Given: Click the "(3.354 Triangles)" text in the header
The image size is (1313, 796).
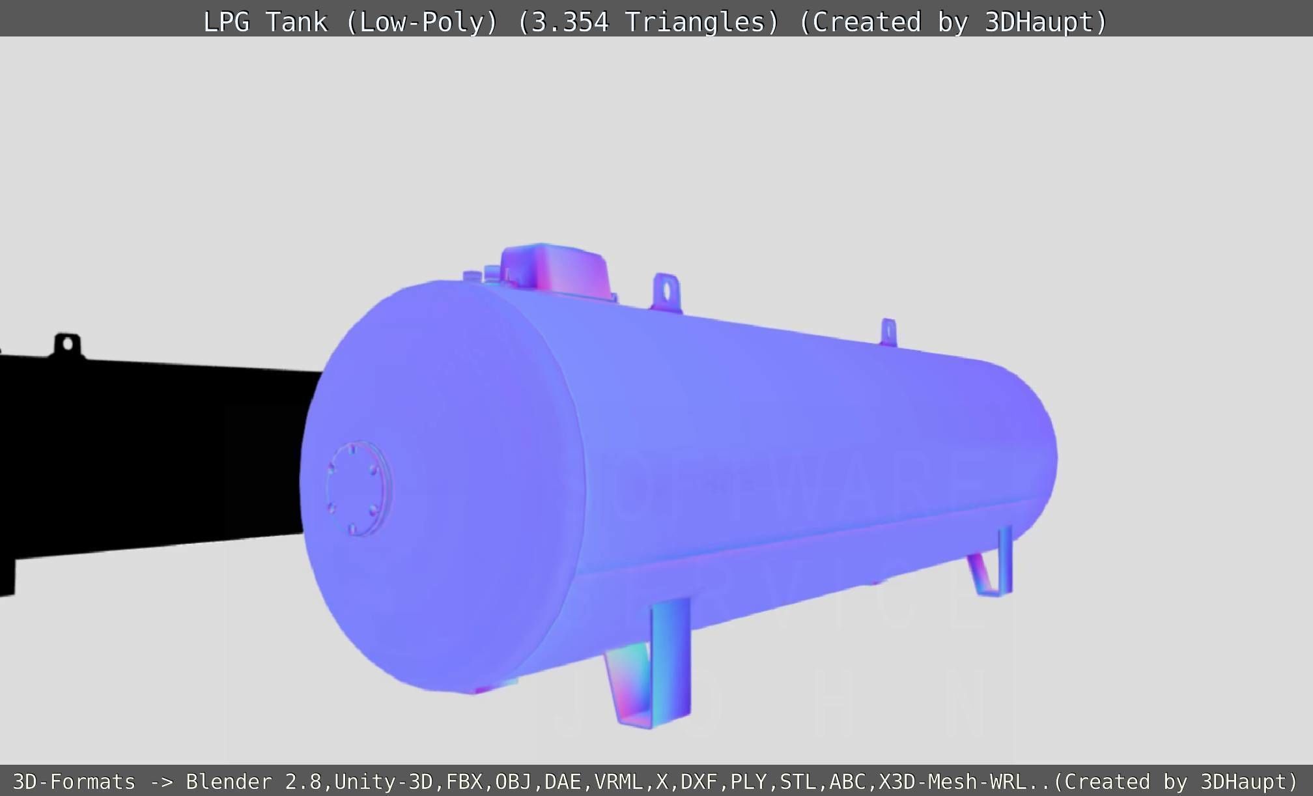Looking at the screenshot, I should click(x=648, y=22).
